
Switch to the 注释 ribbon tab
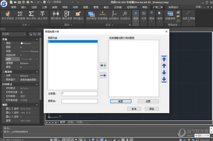(x=34, y=7)
